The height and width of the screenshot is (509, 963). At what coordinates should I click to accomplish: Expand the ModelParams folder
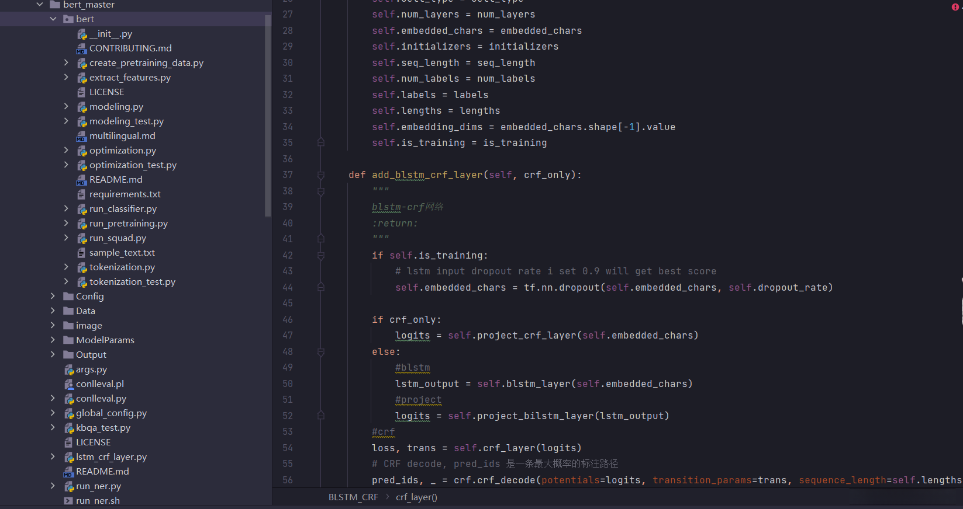click(x=53, y=340)
